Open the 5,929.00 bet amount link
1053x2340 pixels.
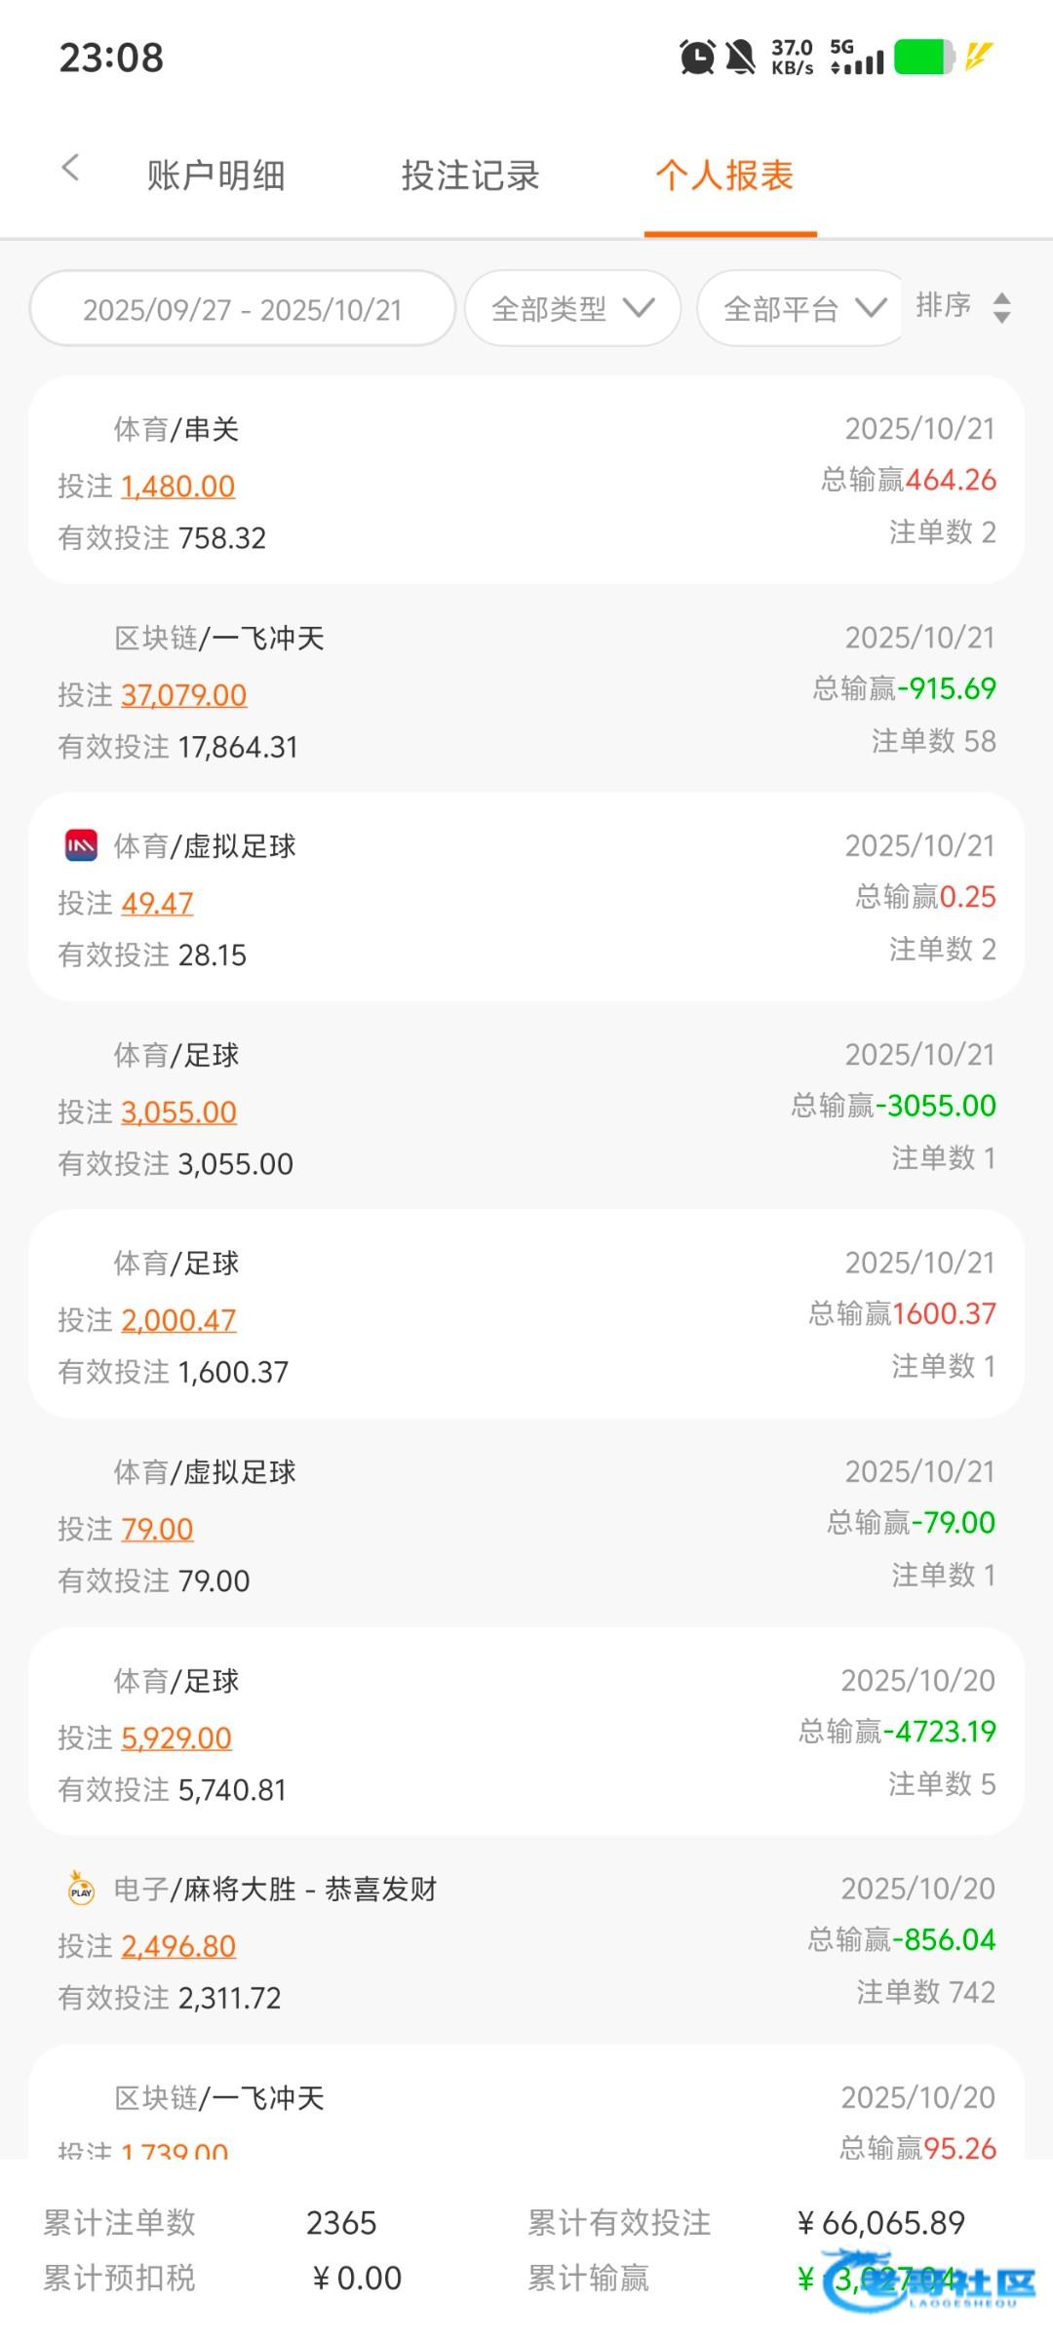[x=176, y=1737]
